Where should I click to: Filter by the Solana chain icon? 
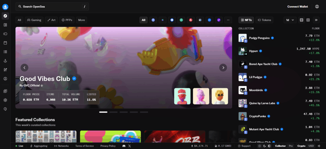tap(163, 20)
